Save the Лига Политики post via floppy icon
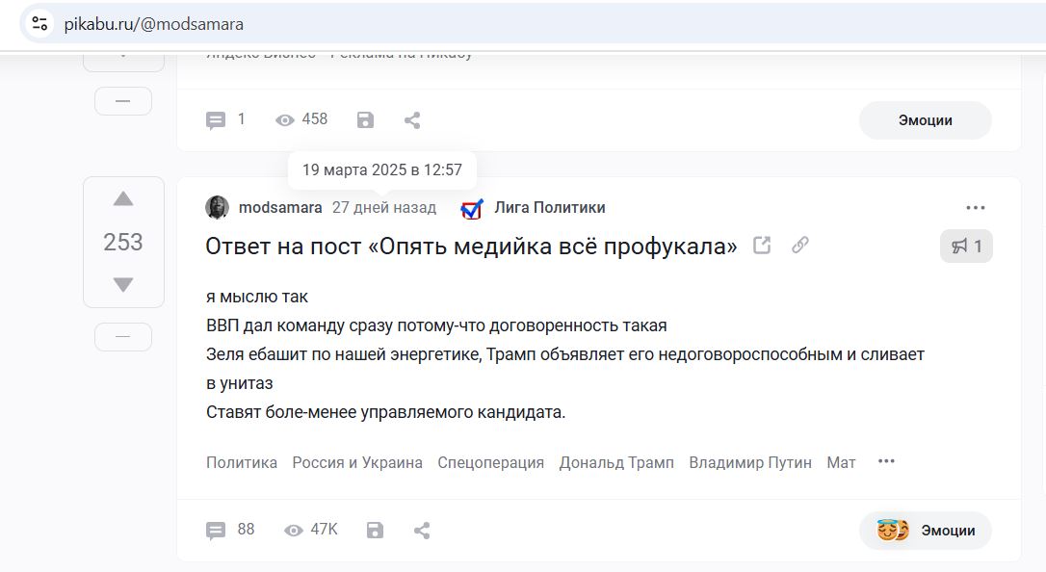 [x=375, y=531]
